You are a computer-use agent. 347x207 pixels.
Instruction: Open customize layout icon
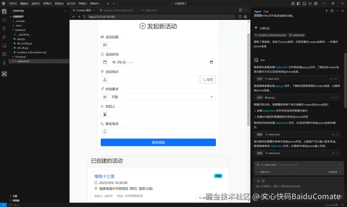293,4
